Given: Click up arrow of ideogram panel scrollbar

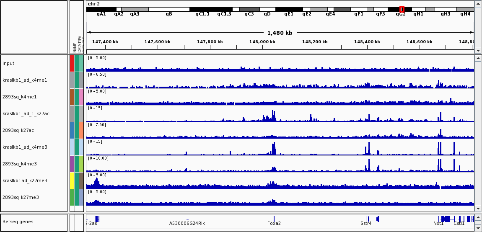Looking at the screenshot, I should [478, 4].
